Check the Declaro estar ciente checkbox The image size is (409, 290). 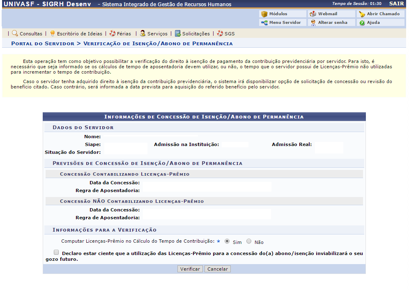coord(56,253)
